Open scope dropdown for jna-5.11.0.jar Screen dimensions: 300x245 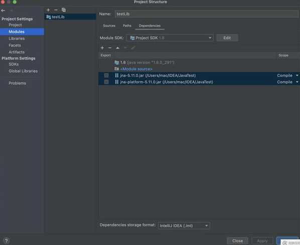pos(297,75)
